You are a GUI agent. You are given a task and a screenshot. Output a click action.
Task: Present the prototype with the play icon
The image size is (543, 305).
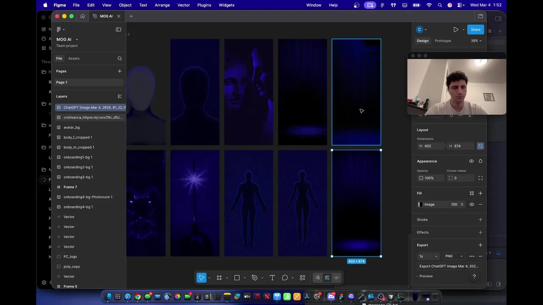coord(456,30)
